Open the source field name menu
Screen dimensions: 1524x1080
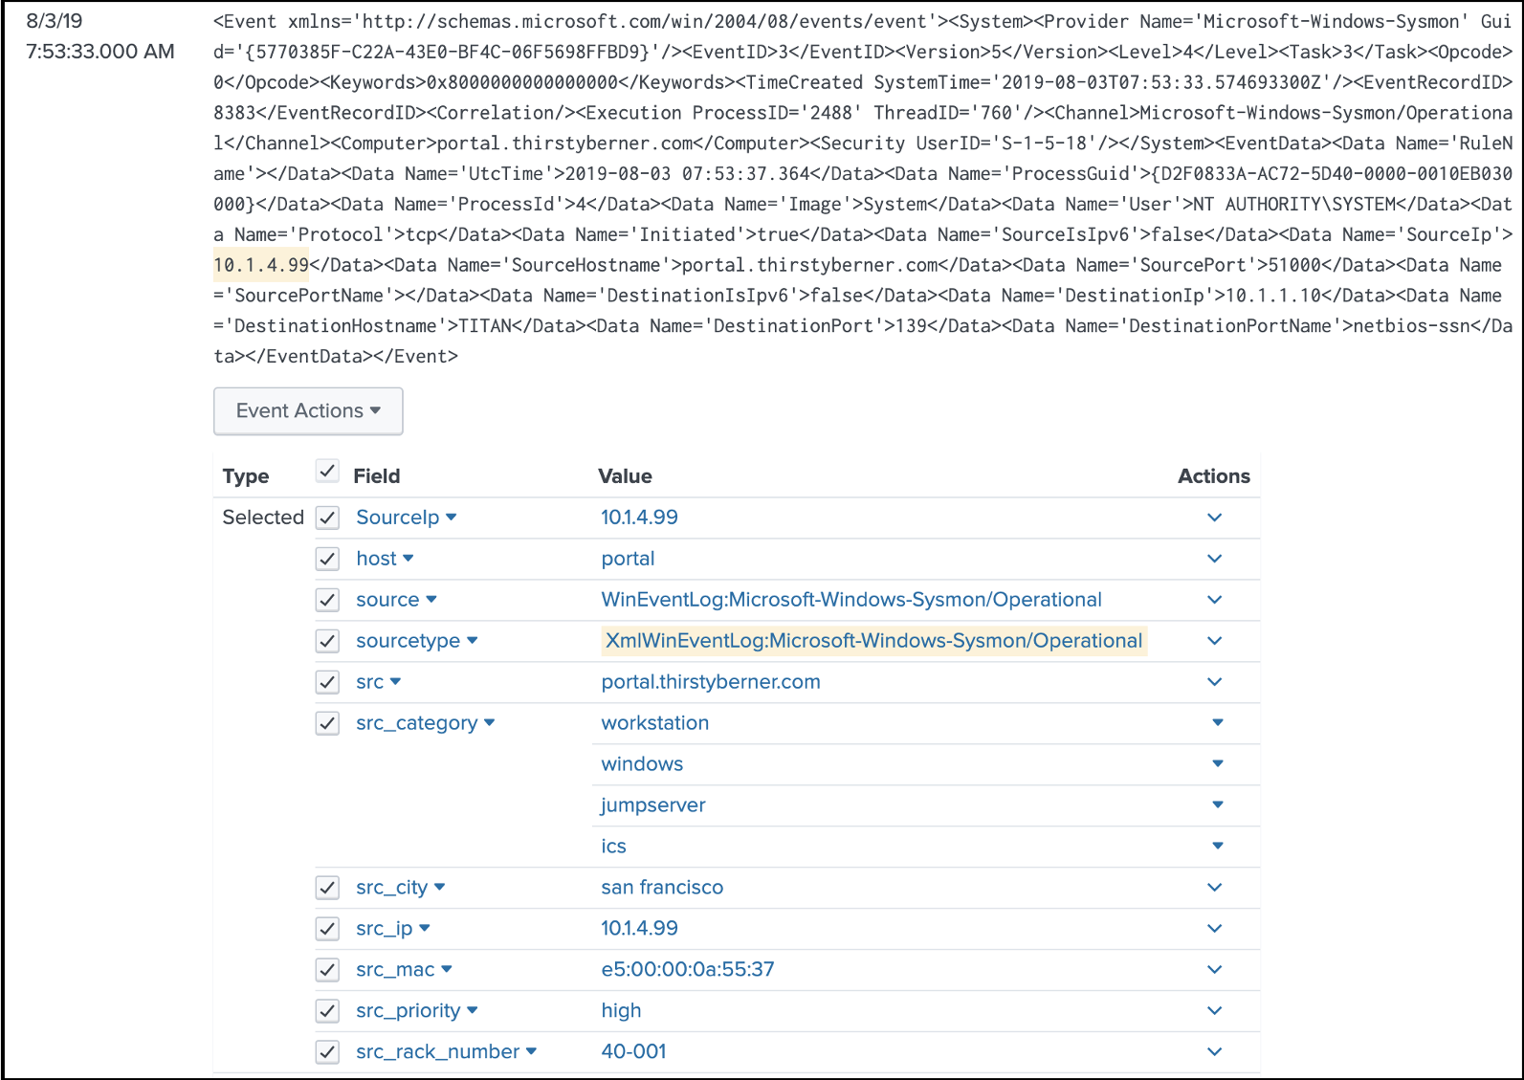(x=396, y=600)
